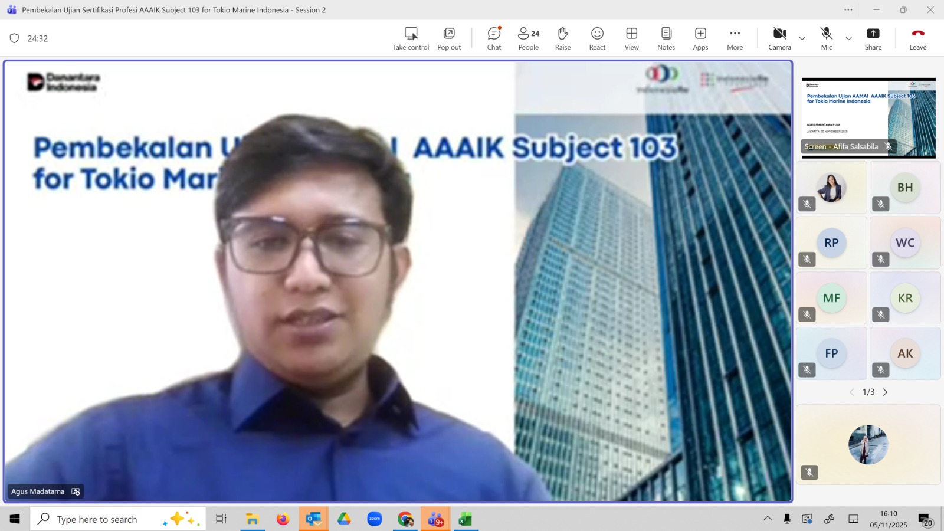This screenshot has height=531, width=944.
Task: Open the More actions menu
Action: point(735,38)
